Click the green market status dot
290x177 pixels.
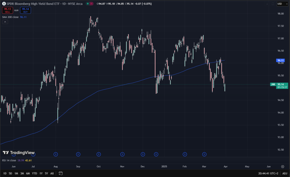tap(88, 4)
